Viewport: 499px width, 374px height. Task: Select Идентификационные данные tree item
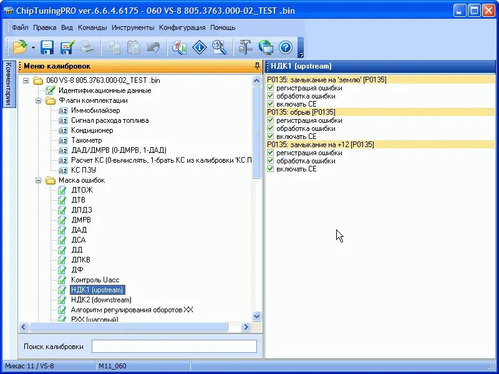105,90
